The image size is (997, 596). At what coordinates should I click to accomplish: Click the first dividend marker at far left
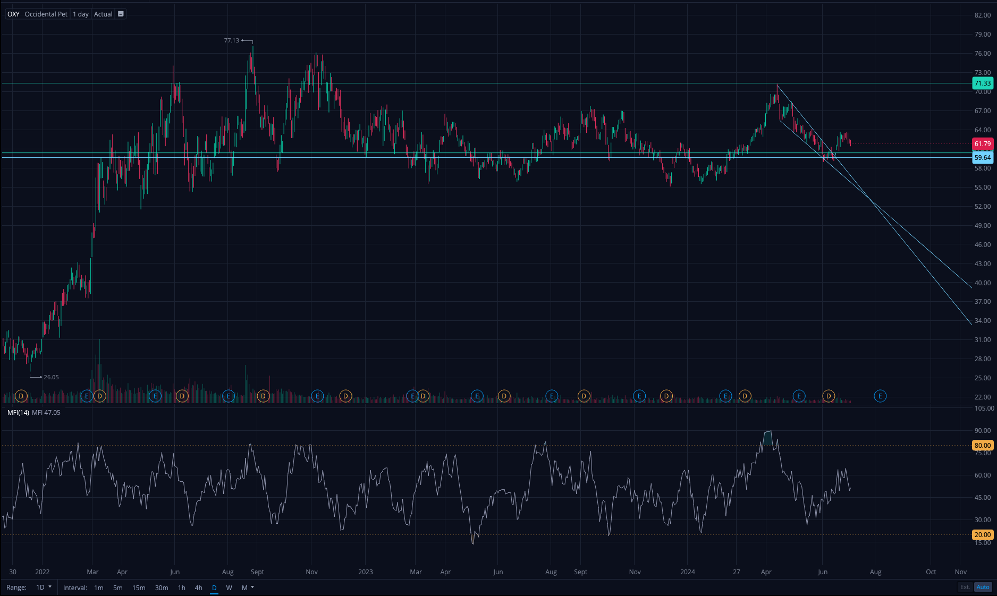click(x=21, y=396)
